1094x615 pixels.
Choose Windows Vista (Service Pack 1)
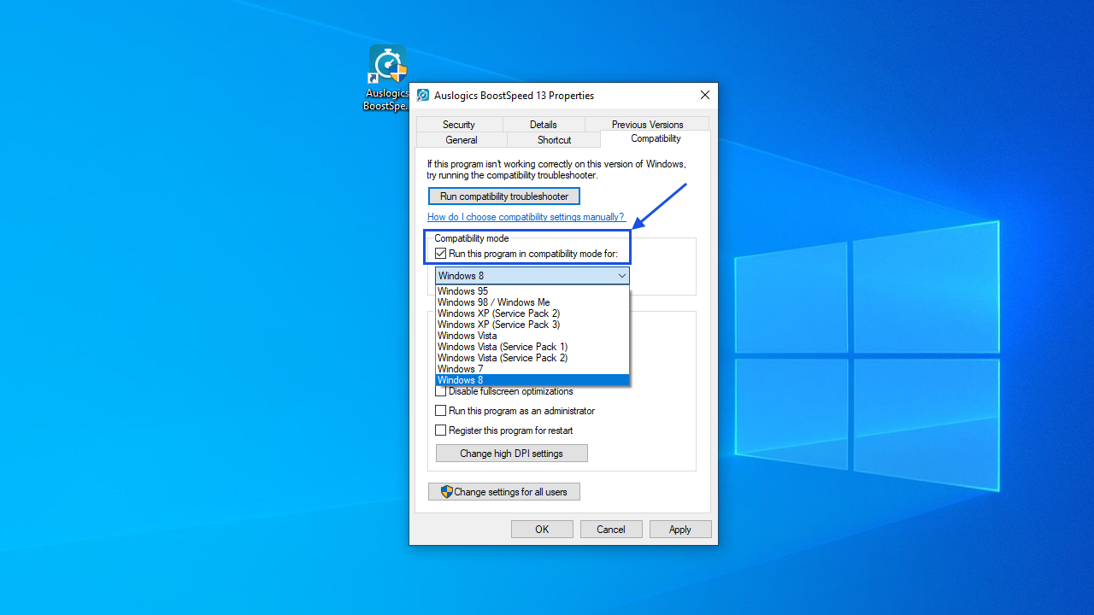(532, 347)
